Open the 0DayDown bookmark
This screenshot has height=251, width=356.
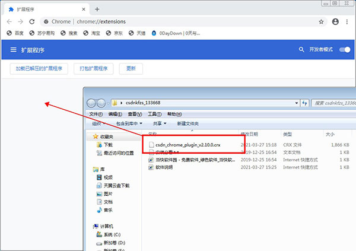[176, 33]
